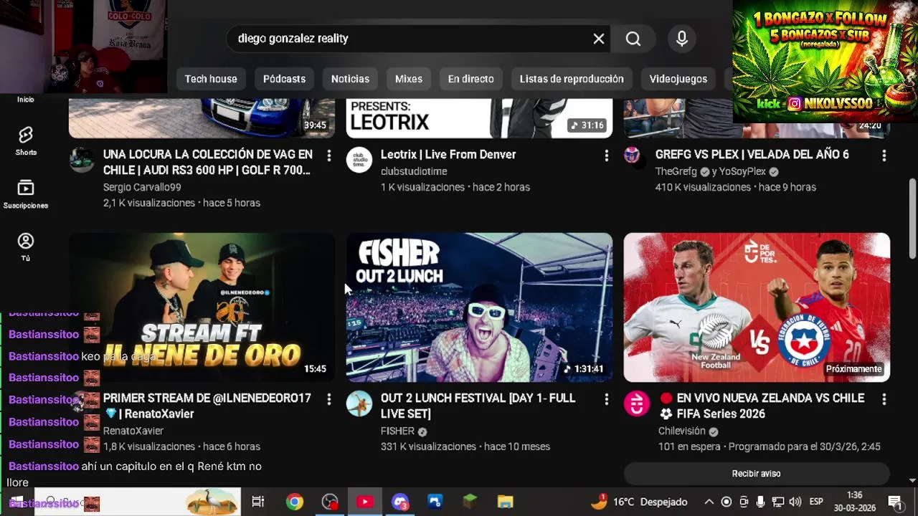Open the Fisher Out 2 Lunch thumbnail
The width and height of the screenshot is (918, 516).
[479, 307]
